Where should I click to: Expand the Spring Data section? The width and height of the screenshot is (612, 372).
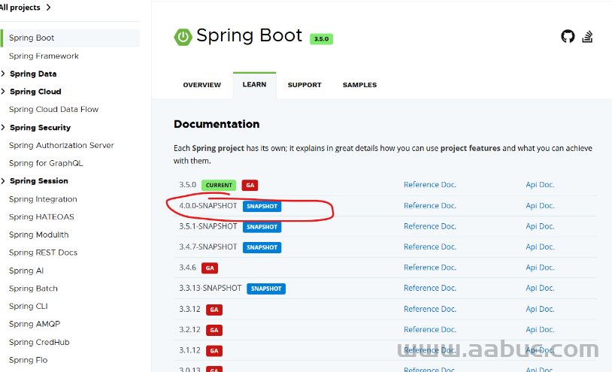pyautogui.click(x=3, y=74)
